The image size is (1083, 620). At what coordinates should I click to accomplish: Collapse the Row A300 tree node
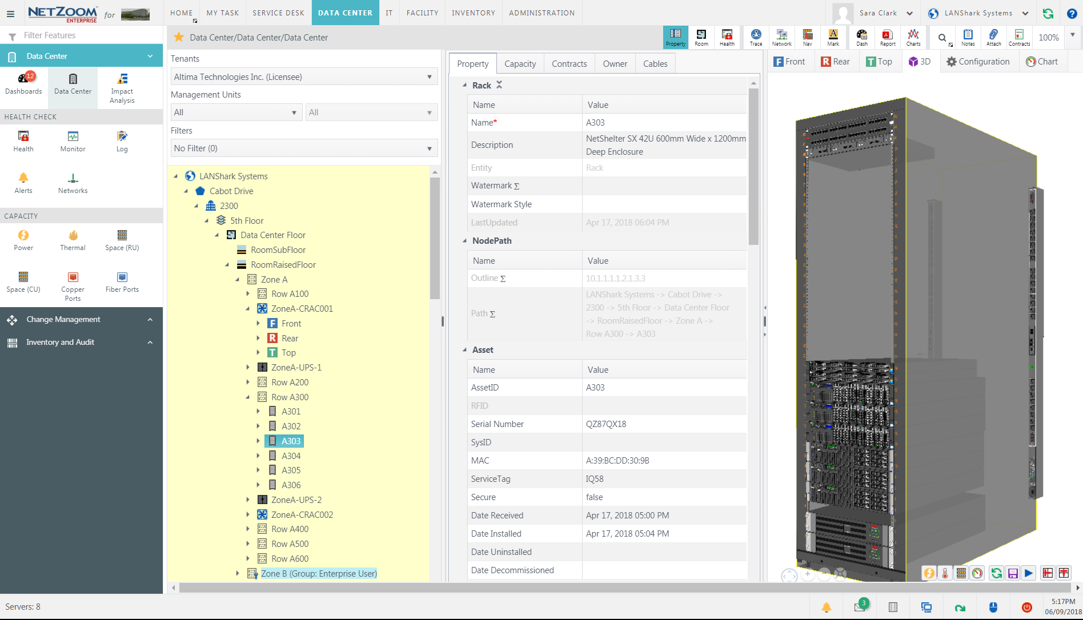pos(248,397)
